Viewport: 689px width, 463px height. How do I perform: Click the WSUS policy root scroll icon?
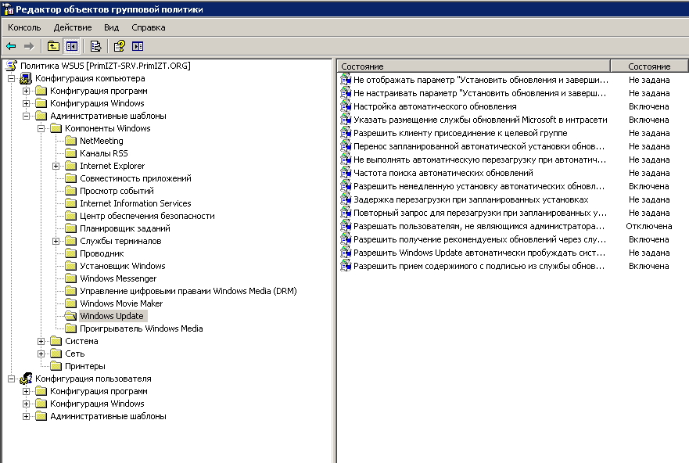coord(12,66)
